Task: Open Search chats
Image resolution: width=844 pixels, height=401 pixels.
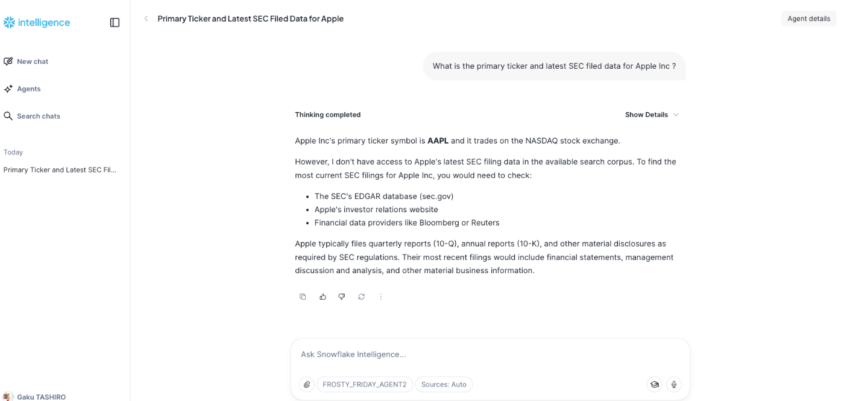Action: (32, 116)
